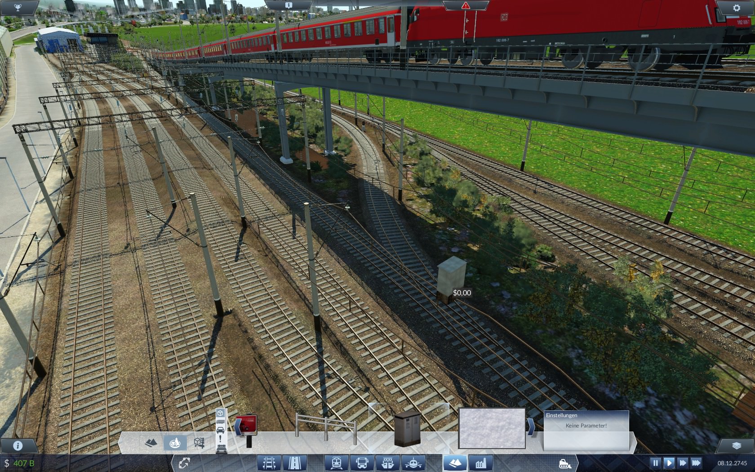Select the car asset category filter
This screenshot has width=755, height=472.
click(221, 430)
